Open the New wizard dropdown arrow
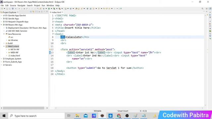This screenshot has width=212, height=119. (4, 9)
